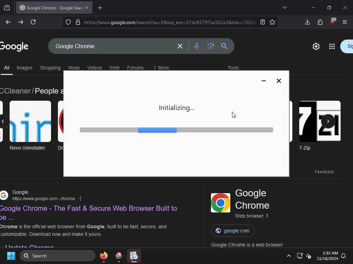Open the tracking protection shield icon
This screenshot has height=264, width=353.
click(68, 22)
